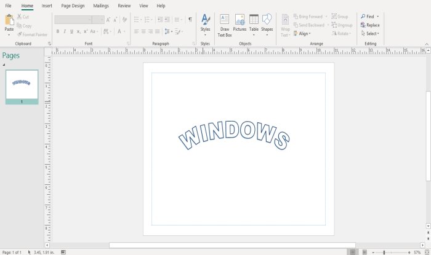Image resolution: width=431 pixels, height=255 pixels.
Task: Click the Clear Formatting icon
Action: 124,20
